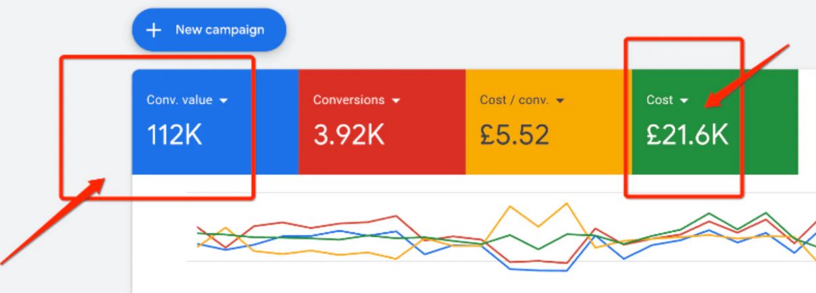Expand the Cost metric dropdown arrow

point(684,101)
